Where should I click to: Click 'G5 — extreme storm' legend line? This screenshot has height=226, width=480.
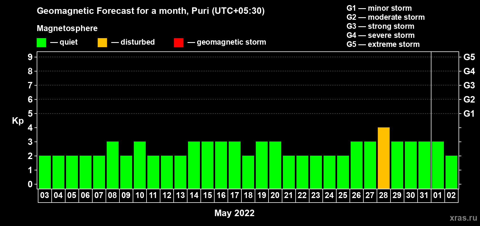[383, 44]
